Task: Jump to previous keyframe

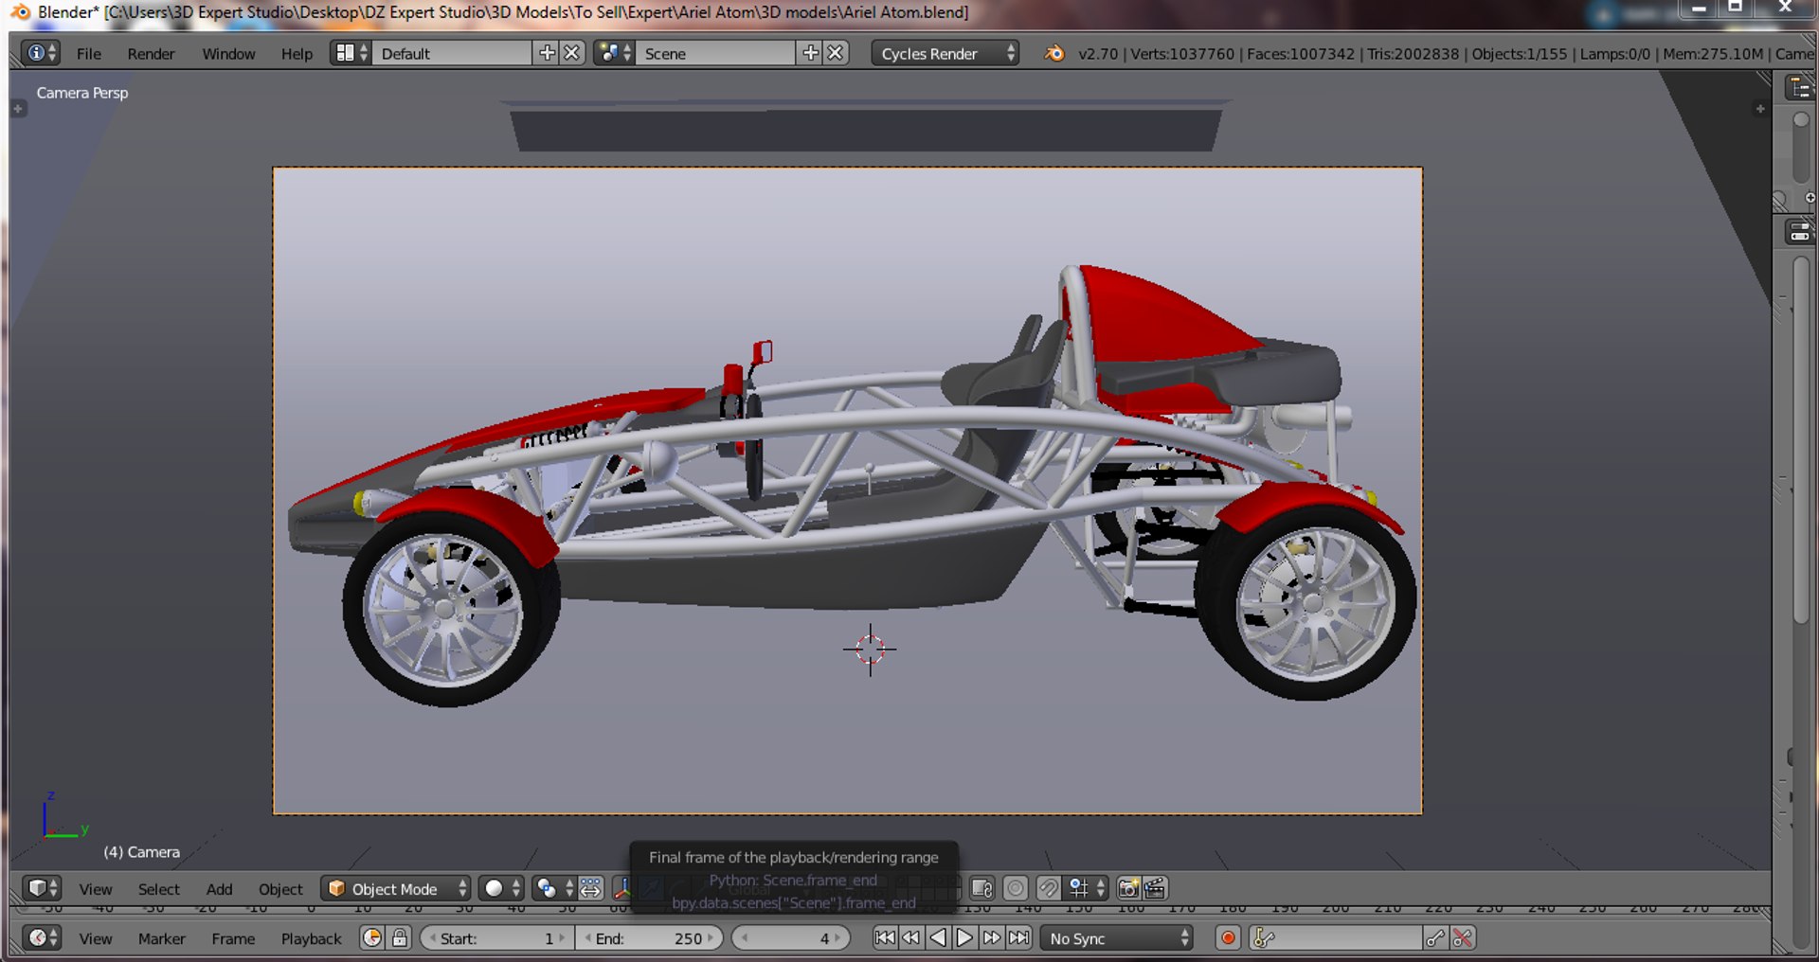Action: coord(911,937)
